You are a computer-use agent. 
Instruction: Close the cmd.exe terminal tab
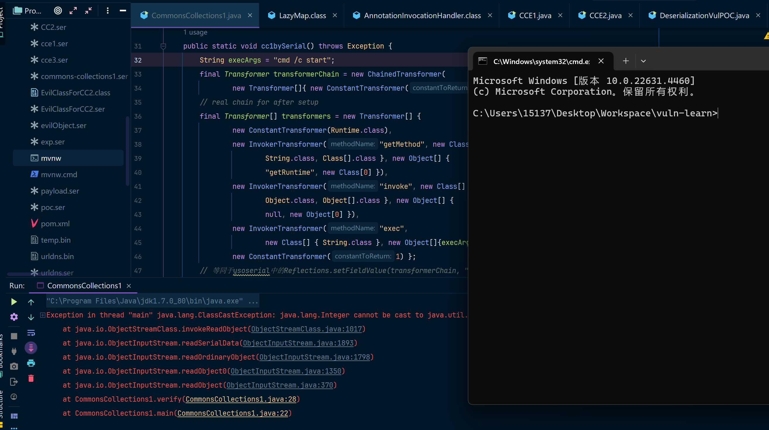point(601,61)
